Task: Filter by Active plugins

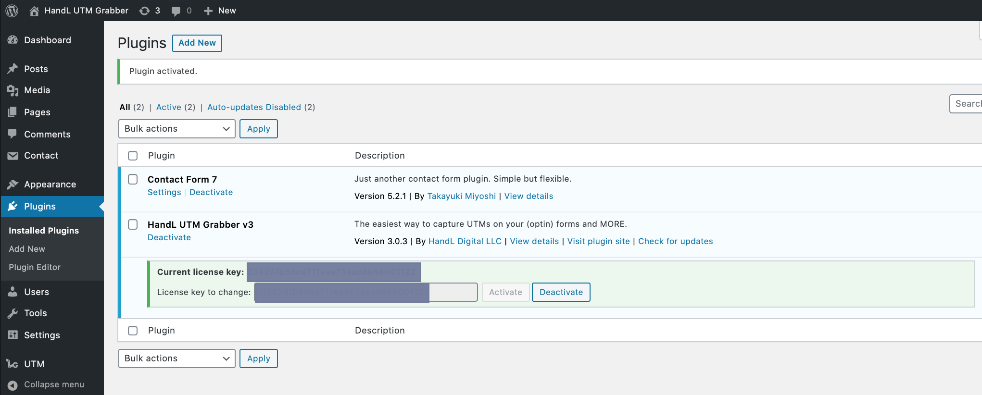Action: pos(168,107)
